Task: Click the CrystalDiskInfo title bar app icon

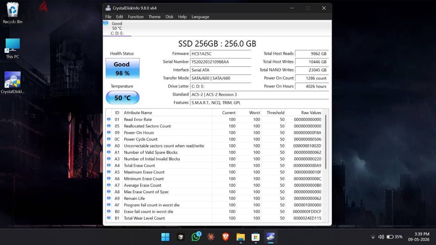Action: coord(108,8)
